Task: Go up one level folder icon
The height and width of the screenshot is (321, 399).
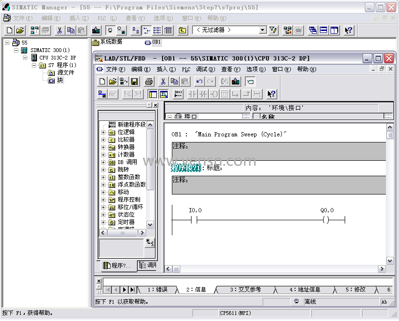Action: (x=182, y=30)
